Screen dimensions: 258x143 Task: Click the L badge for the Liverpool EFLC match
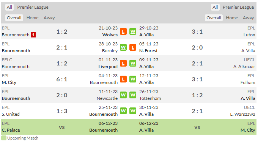[123, 63]
